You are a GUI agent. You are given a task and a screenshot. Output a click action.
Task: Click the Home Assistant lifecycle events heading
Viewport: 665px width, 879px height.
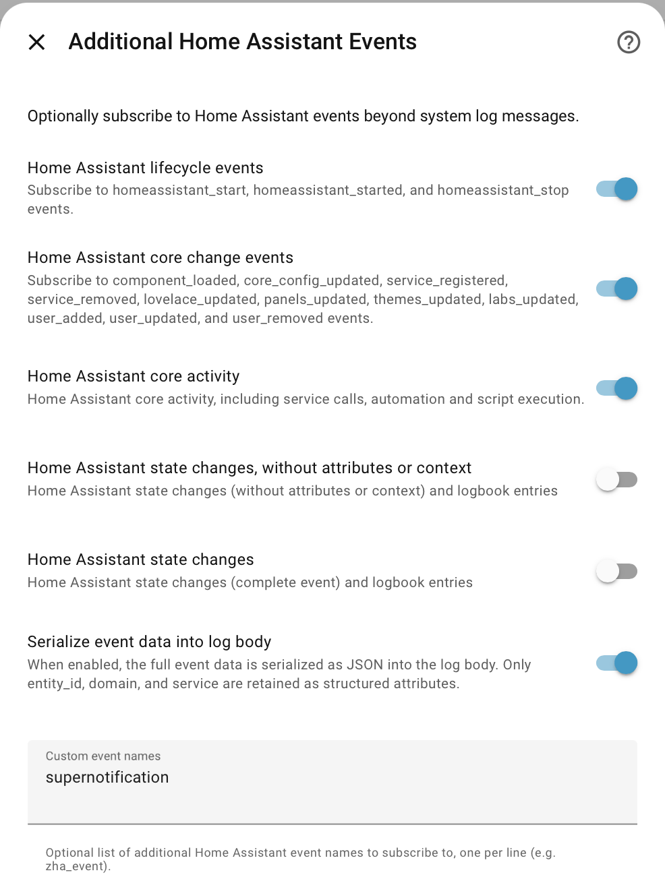click(145, 168)
